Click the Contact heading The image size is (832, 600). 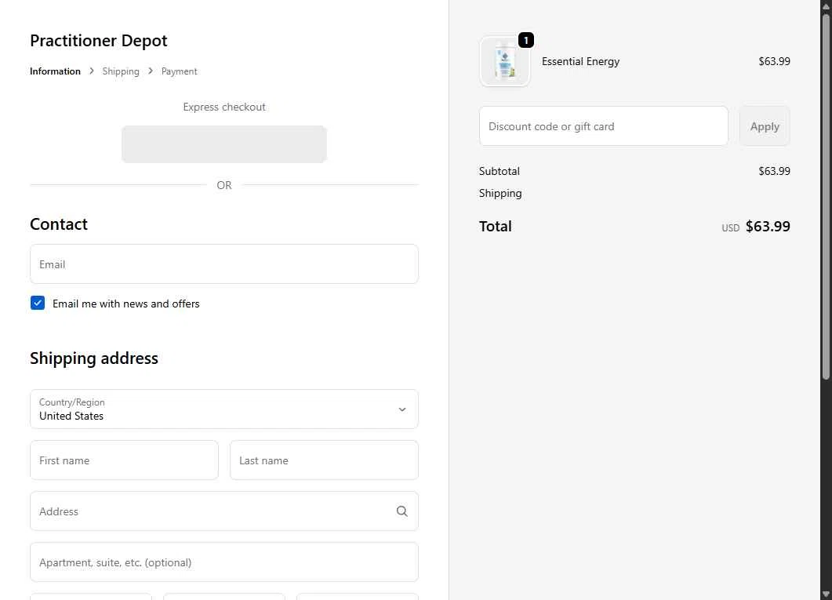coord(58,224)
